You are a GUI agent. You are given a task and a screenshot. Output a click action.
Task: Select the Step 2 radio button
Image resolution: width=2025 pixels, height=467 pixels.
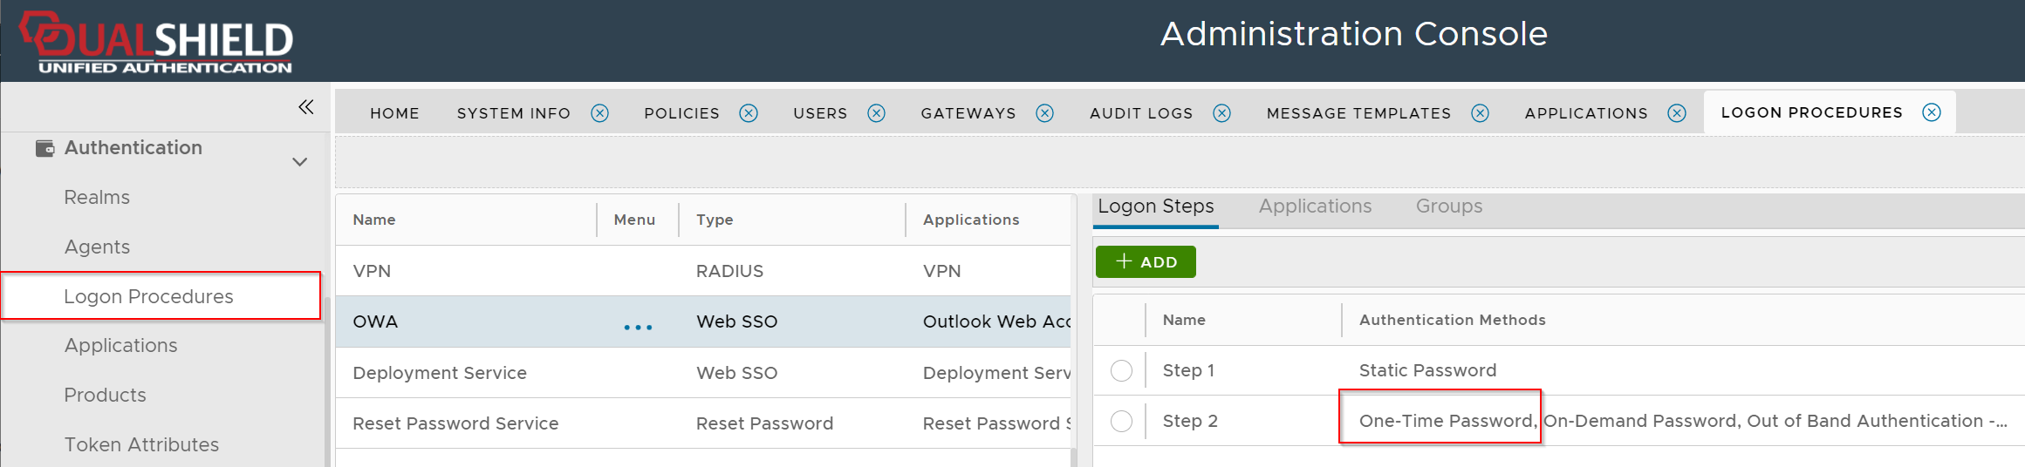point(1121,422)
